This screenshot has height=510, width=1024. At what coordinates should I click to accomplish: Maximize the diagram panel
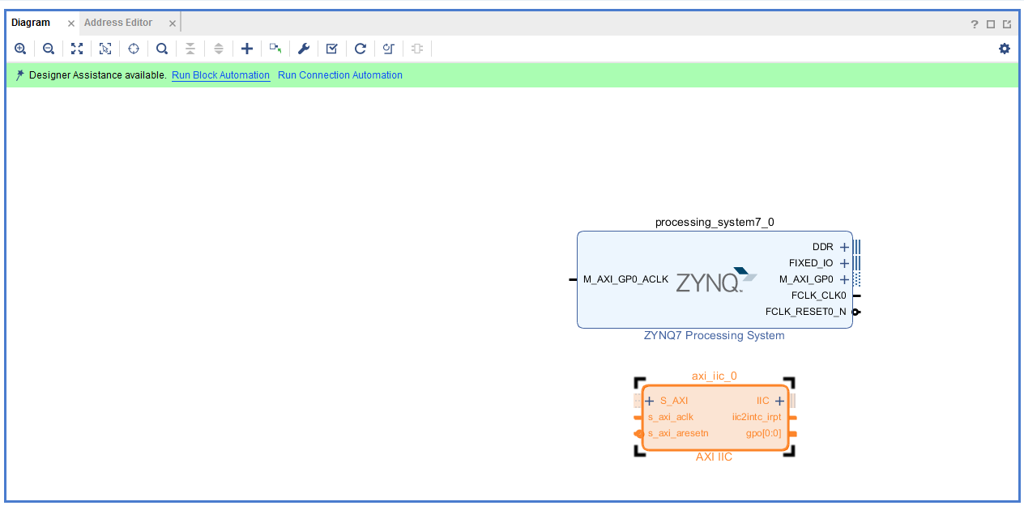pos(991,24)
